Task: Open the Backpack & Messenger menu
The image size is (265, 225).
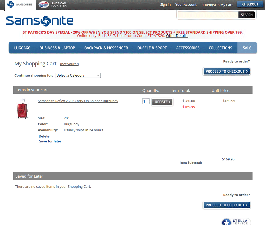Action: [x=106, y=48]
